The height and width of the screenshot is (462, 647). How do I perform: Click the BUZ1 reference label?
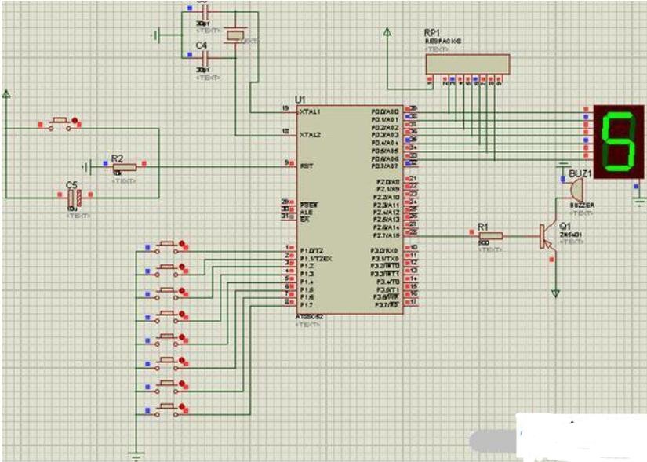click(x=580, y=174)
